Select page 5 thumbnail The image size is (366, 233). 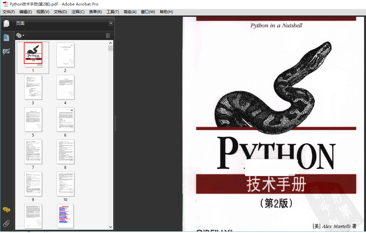pos(33,119)
